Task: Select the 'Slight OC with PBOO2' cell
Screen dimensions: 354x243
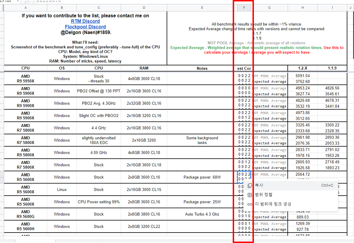Action: click(x=99, y=116)
